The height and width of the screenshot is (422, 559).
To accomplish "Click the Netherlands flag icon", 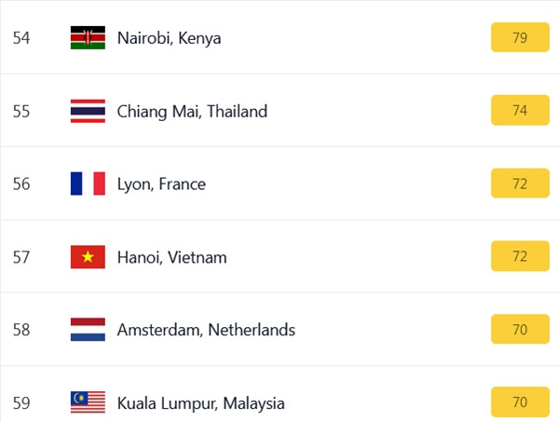I will point(88,330).
